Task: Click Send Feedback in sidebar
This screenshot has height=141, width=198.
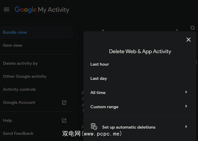Action: (18, 134)
